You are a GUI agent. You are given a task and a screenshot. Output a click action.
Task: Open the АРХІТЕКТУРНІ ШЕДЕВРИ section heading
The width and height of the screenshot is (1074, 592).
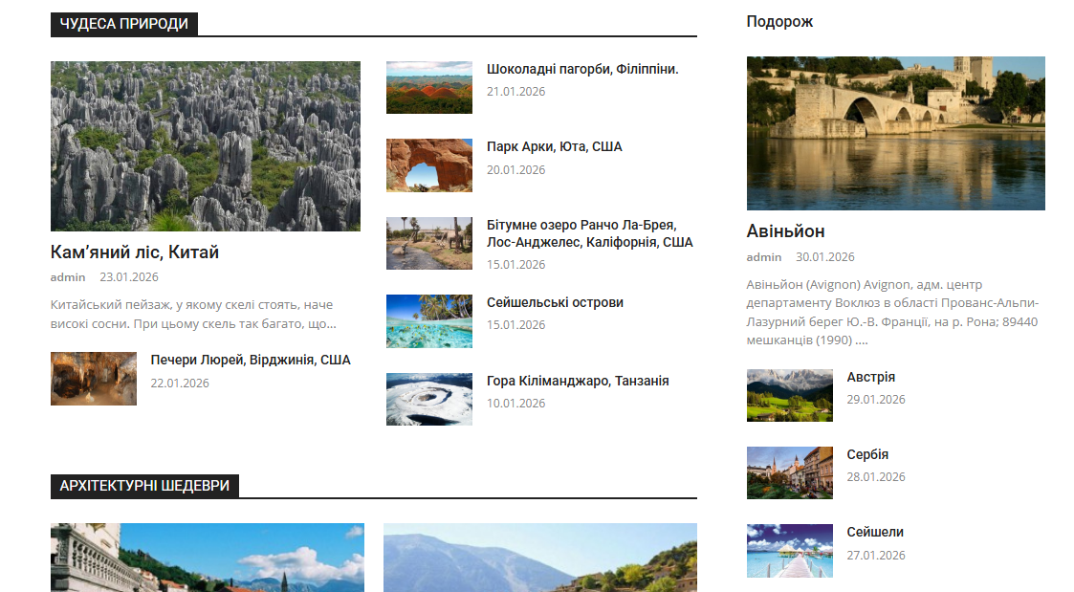(144, 486)
